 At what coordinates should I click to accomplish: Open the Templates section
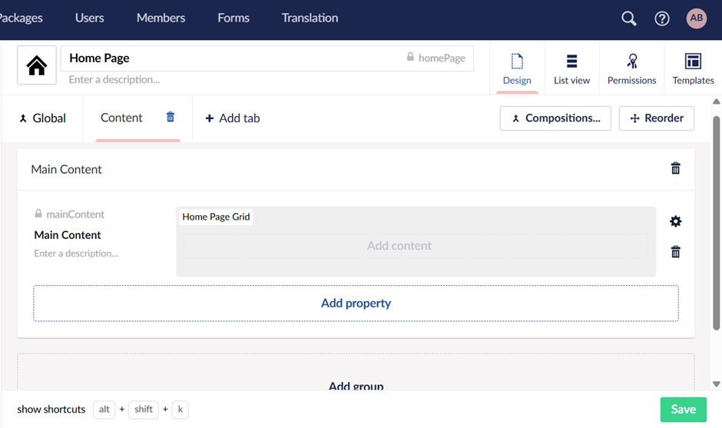pyautogui.click(x=693, y=68)
